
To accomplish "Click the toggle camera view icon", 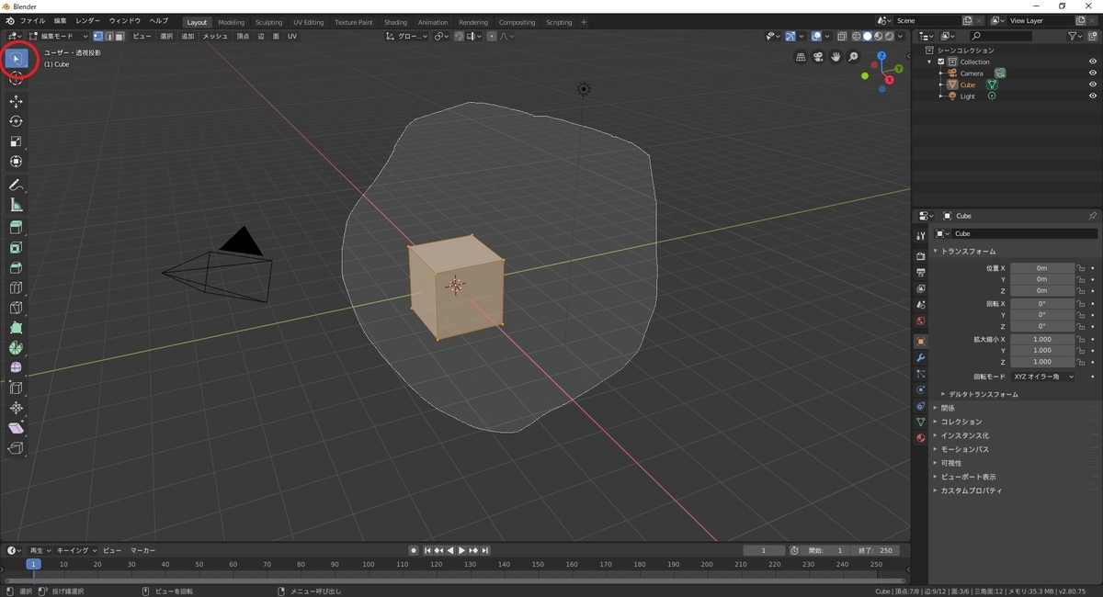I will tap(818, 57).
